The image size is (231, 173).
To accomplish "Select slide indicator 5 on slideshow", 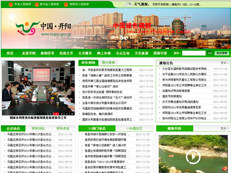I will 72,114.
